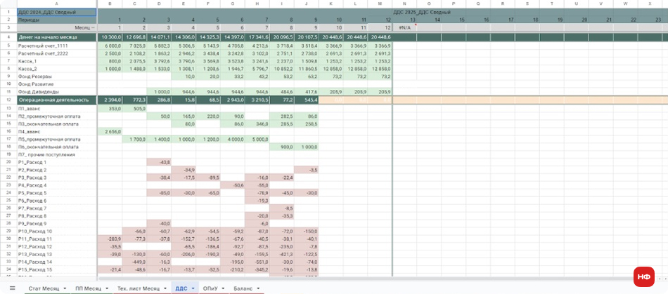The image size is (668, 294).
Task: Open dropdown arrow on Стат Месяц tab
Action: pos(65,288)
